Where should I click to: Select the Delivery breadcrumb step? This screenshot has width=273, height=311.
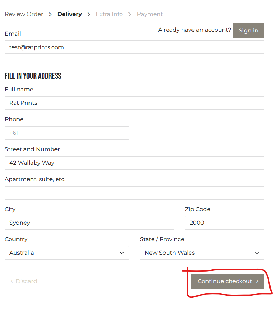point(69,14)
